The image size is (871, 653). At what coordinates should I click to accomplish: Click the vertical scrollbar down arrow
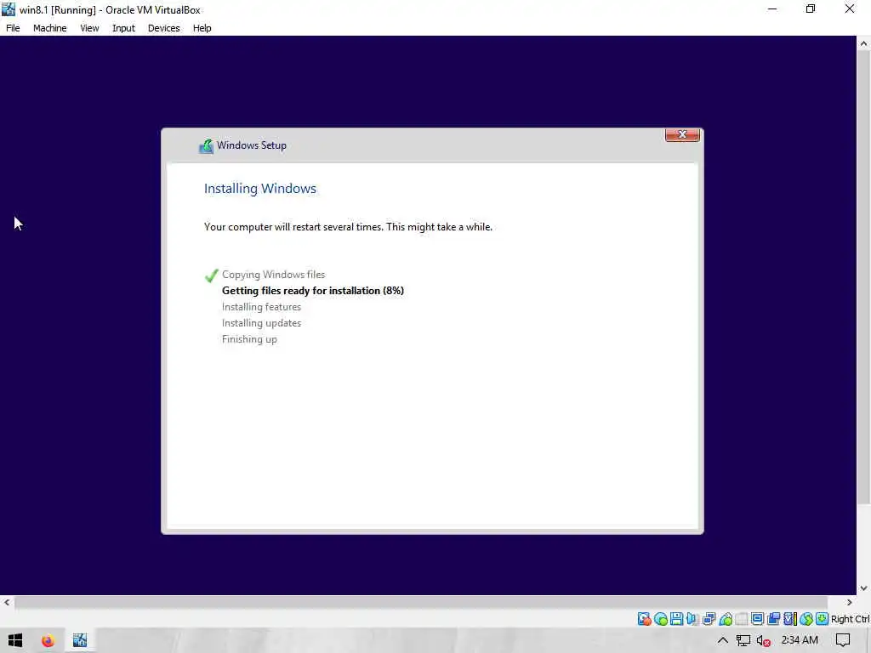point(863,588)
